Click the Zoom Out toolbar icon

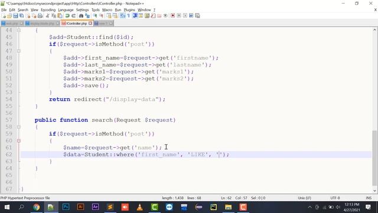click(101, 16)
